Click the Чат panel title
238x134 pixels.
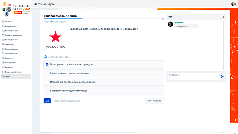click(170, 17)
